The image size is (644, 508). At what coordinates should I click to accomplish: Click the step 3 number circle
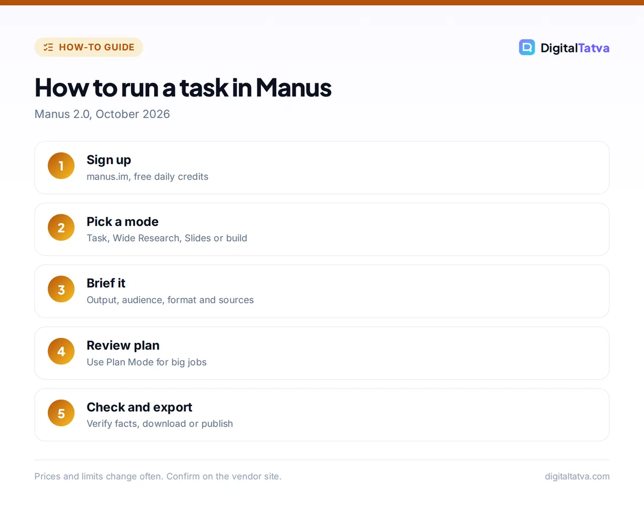coord(61,290)
